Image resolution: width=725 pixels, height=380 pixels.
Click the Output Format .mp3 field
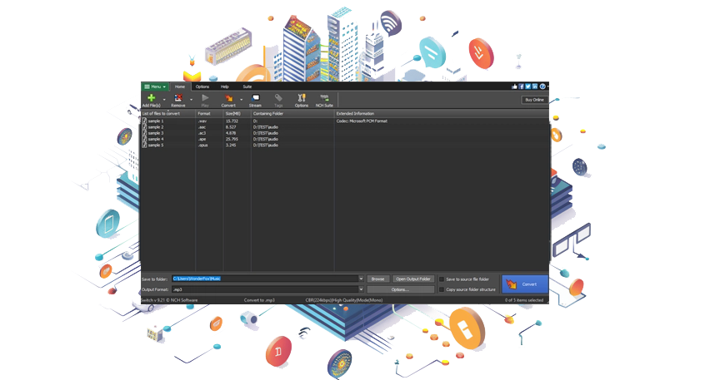pyautogui.click(x=265, y=289)
